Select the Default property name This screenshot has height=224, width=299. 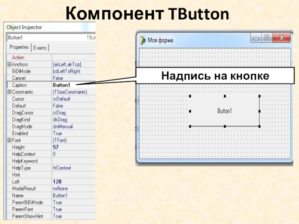(19, 106)
